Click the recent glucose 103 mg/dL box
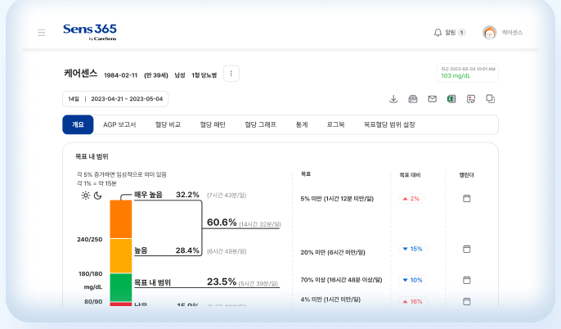Viewport: 561px width, 329px height. click(467, 73)
